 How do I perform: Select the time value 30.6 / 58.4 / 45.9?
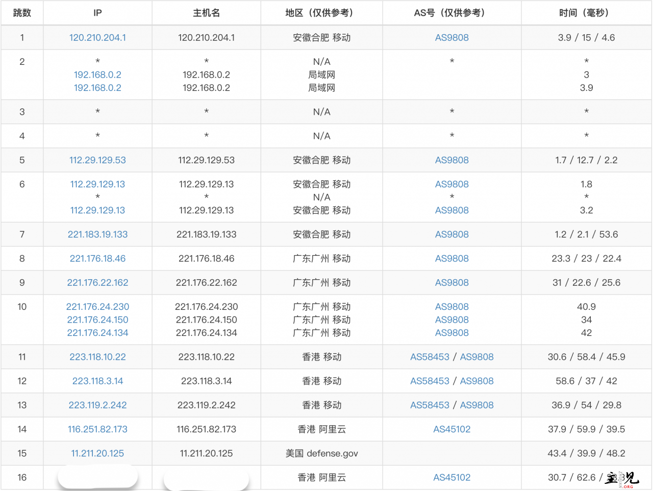pyautogui.click(x=586, y=357)
